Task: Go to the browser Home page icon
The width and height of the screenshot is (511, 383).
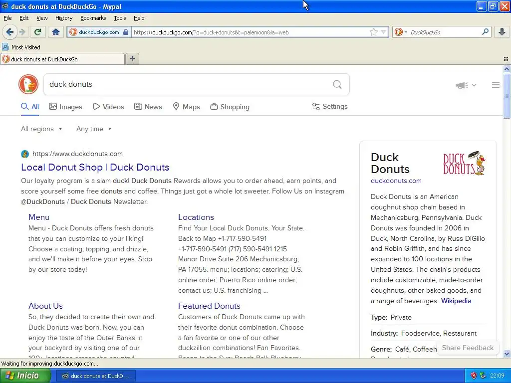Action: pos(56,32)
